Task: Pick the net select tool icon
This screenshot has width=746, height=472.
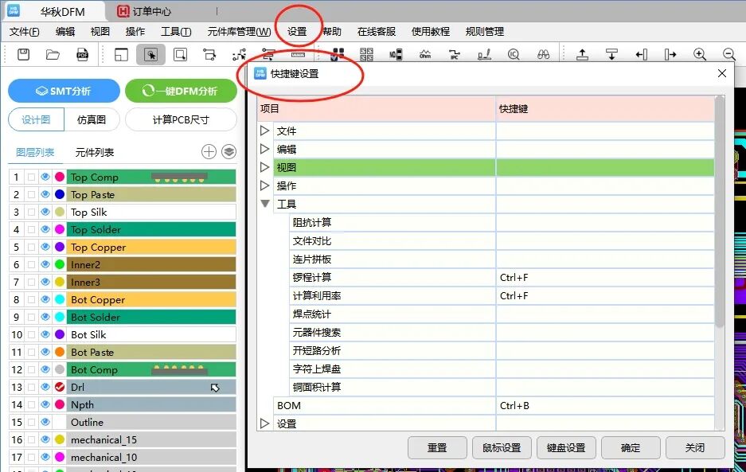Action: [209, 55]
